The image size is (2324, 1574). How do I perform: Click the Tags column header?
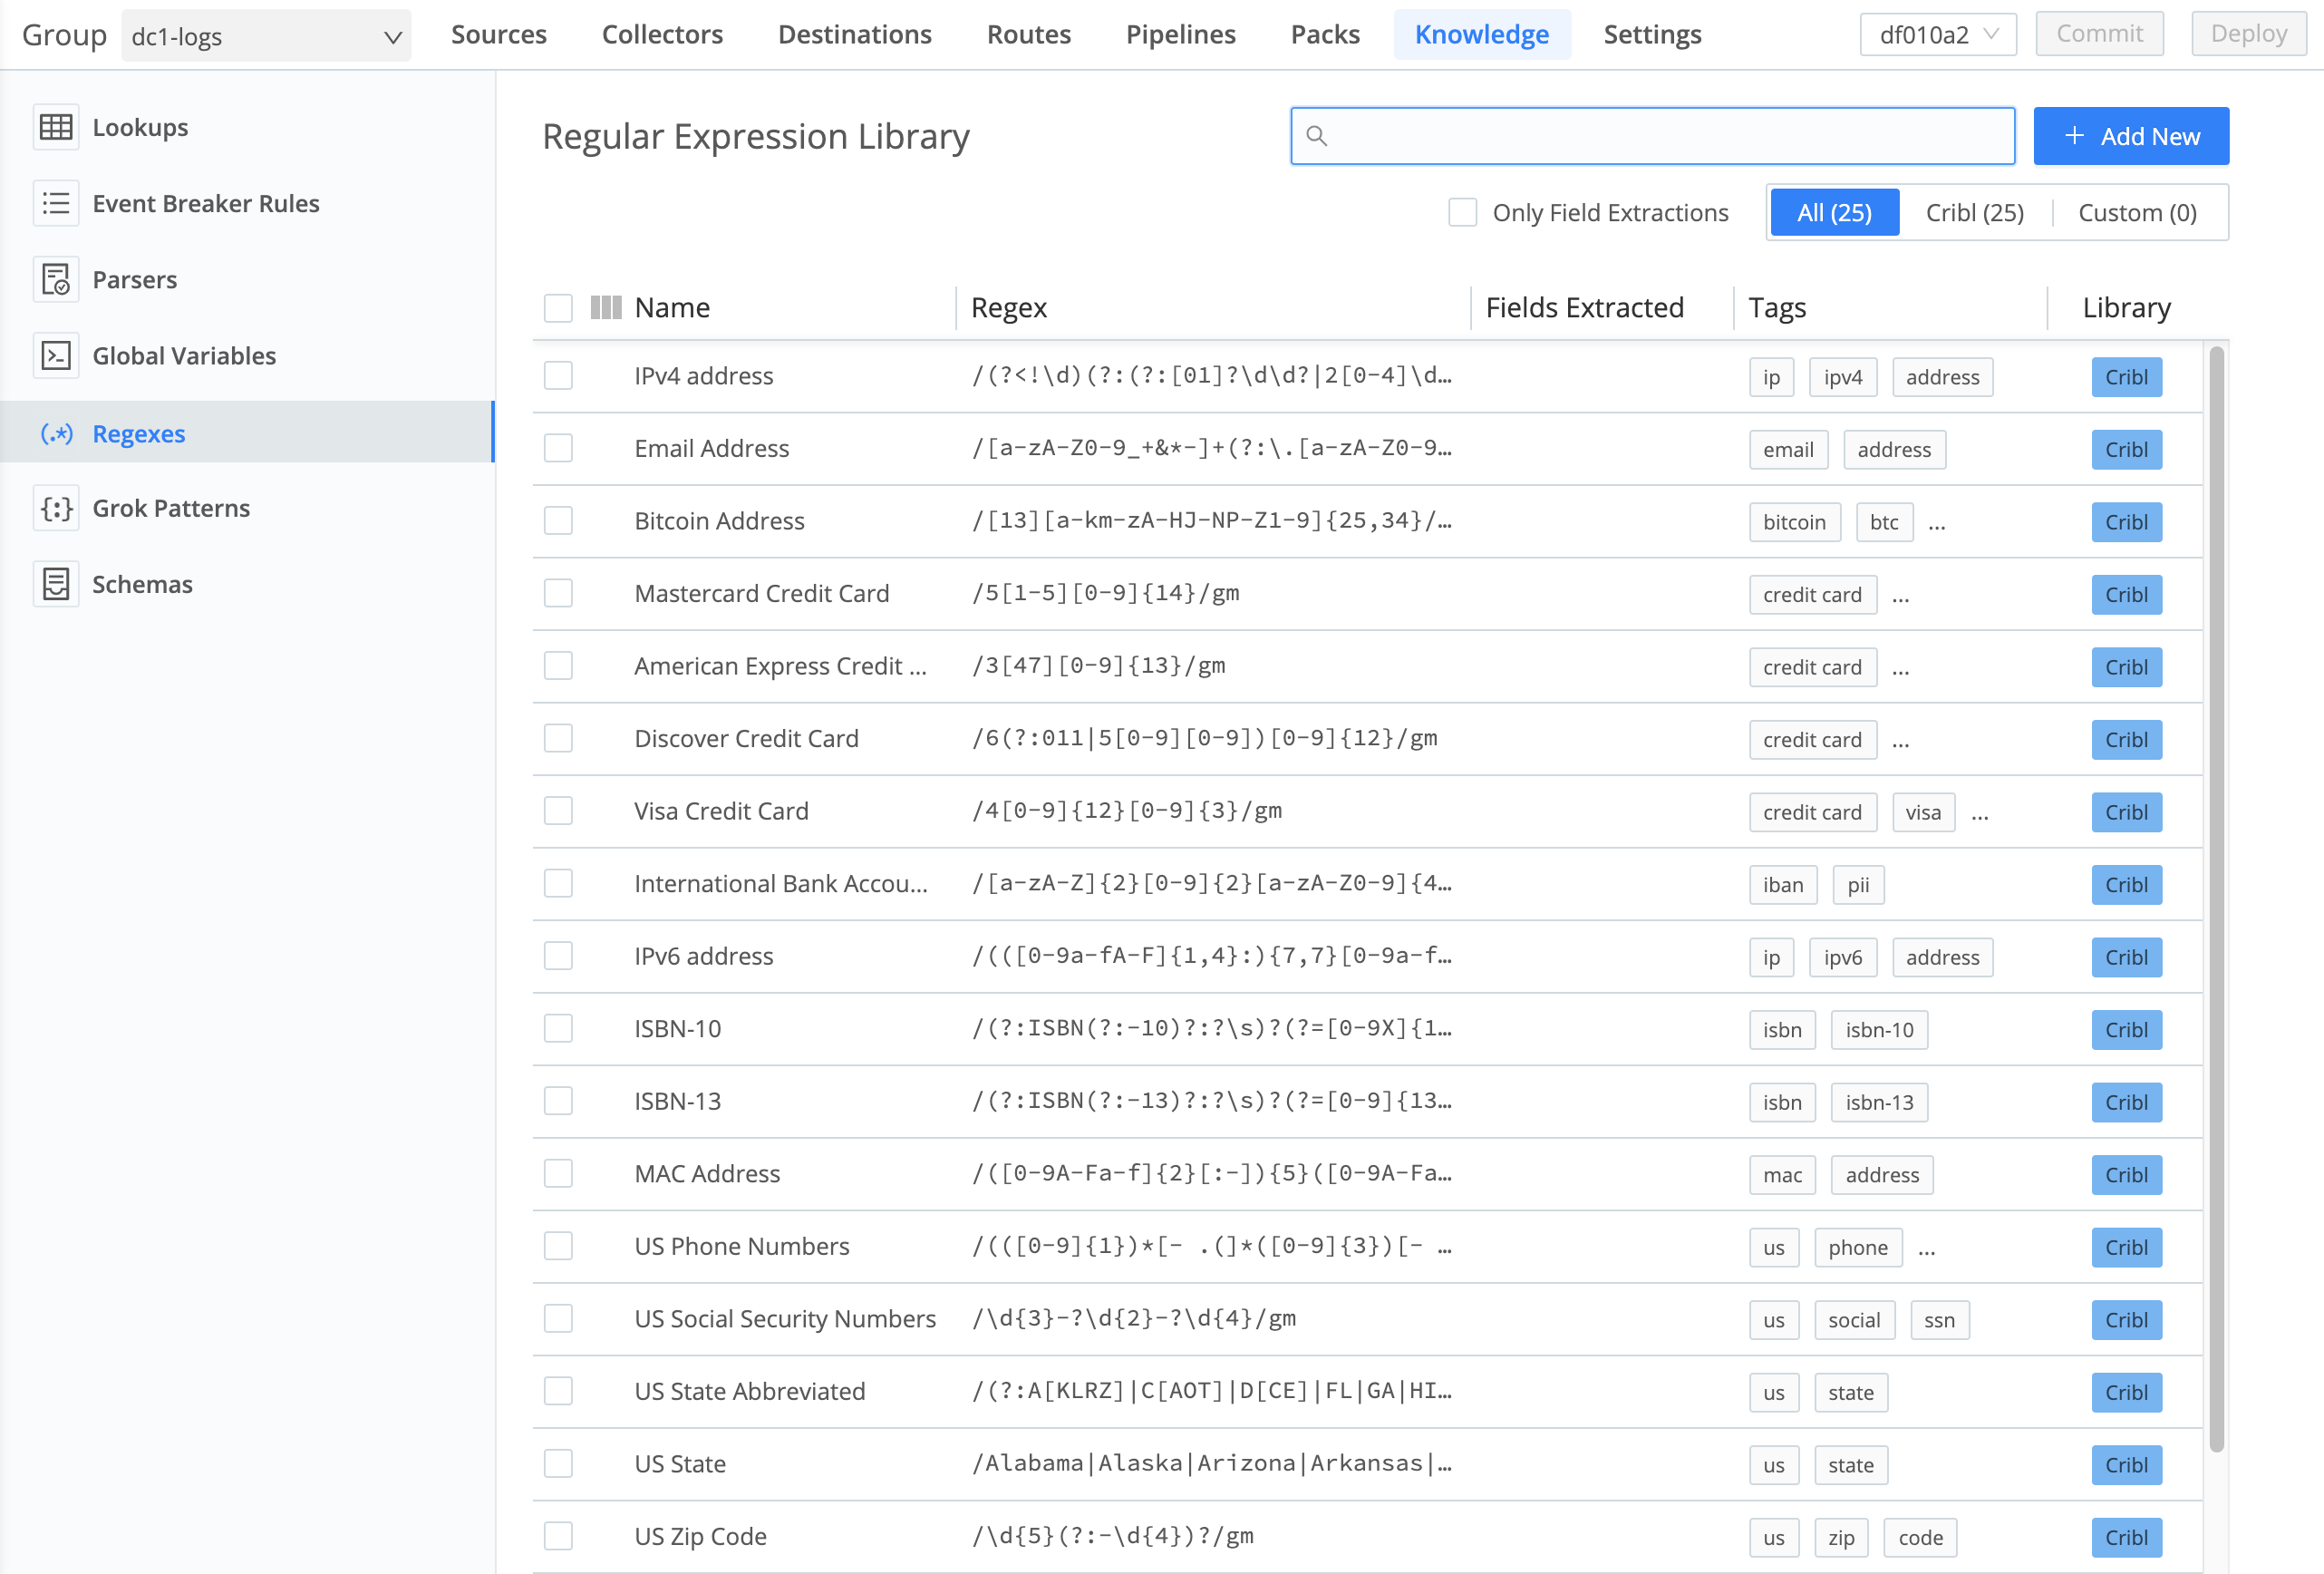[x=1777, y=307]
